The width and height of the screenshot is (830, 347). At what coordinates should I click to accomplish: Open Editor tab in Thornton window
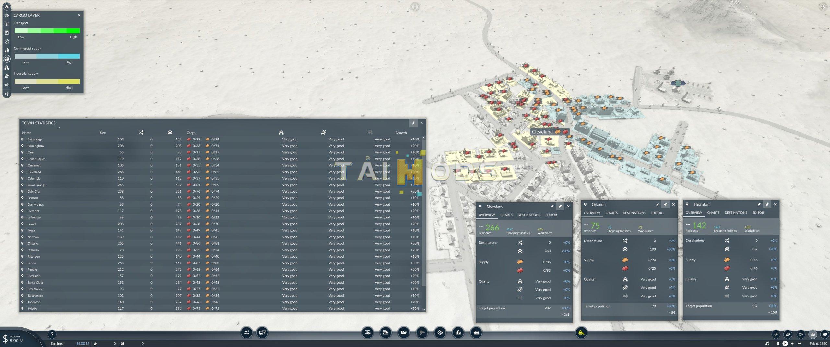click(758, 213)
